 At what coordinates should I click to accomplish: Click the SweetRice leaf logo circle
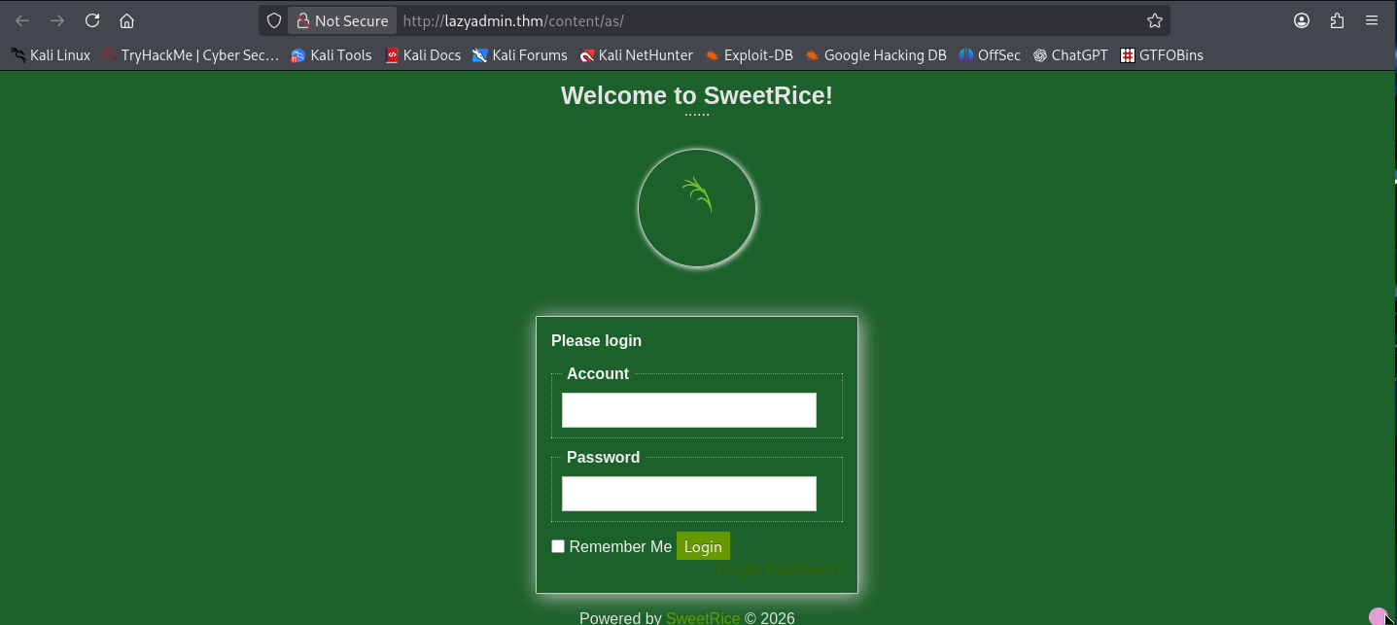[x=697, y=208]
